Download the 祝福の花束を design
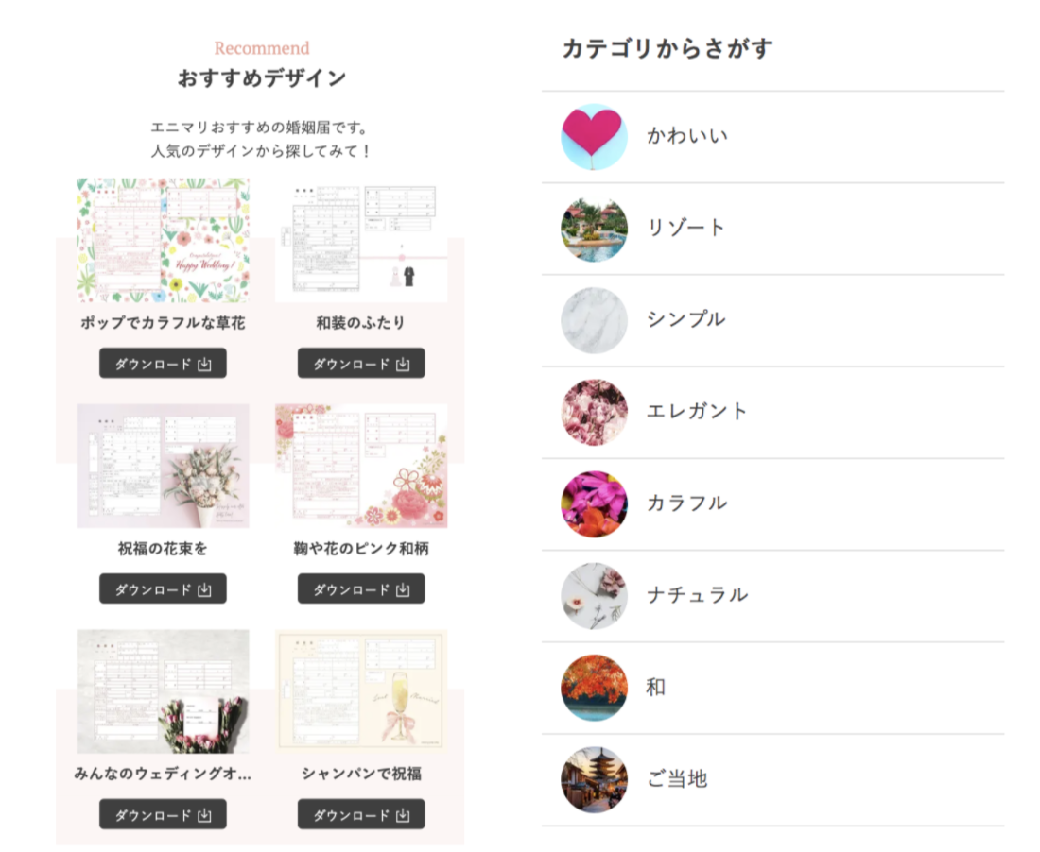 (163, 588)
